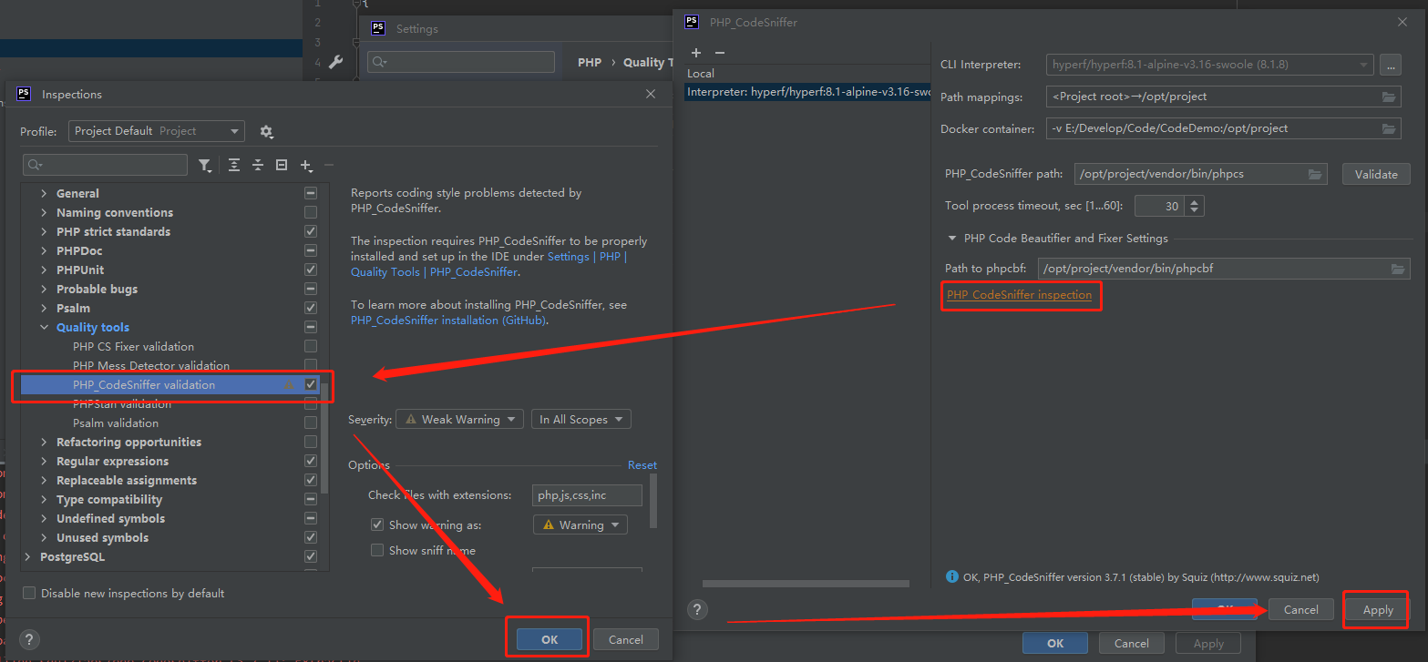
Task: Collapse PHP Code Beautifier and Fixer Settings
Action: pyautogui.click(x=952, y=239)
